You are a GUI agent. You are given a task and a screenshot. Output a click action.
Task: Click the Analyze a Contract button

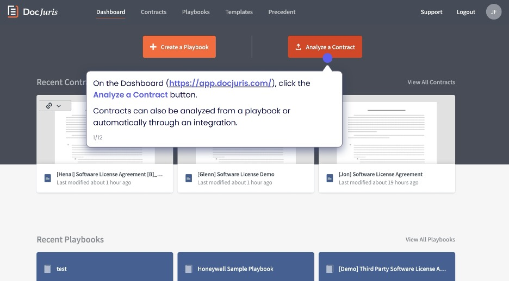coord(325,47)
